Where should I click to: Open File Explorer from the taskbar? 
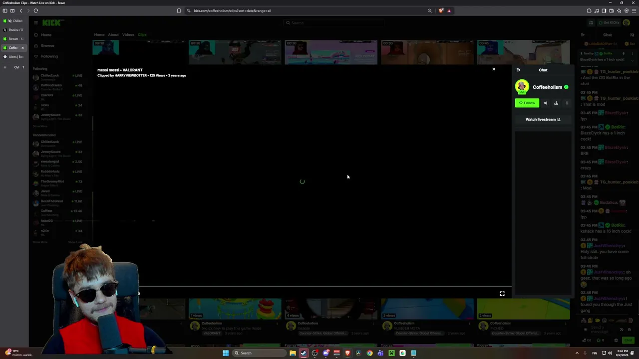click(293, 353)
